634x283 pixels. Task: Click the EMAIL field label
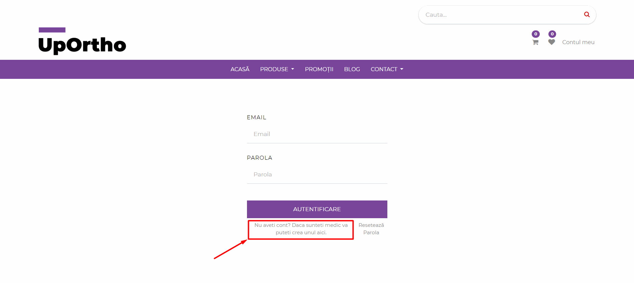[256, 117]
